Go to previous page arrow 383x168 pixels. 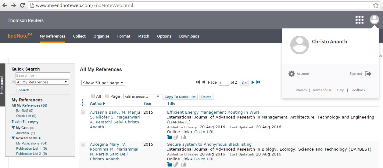[x=203, y=82]
